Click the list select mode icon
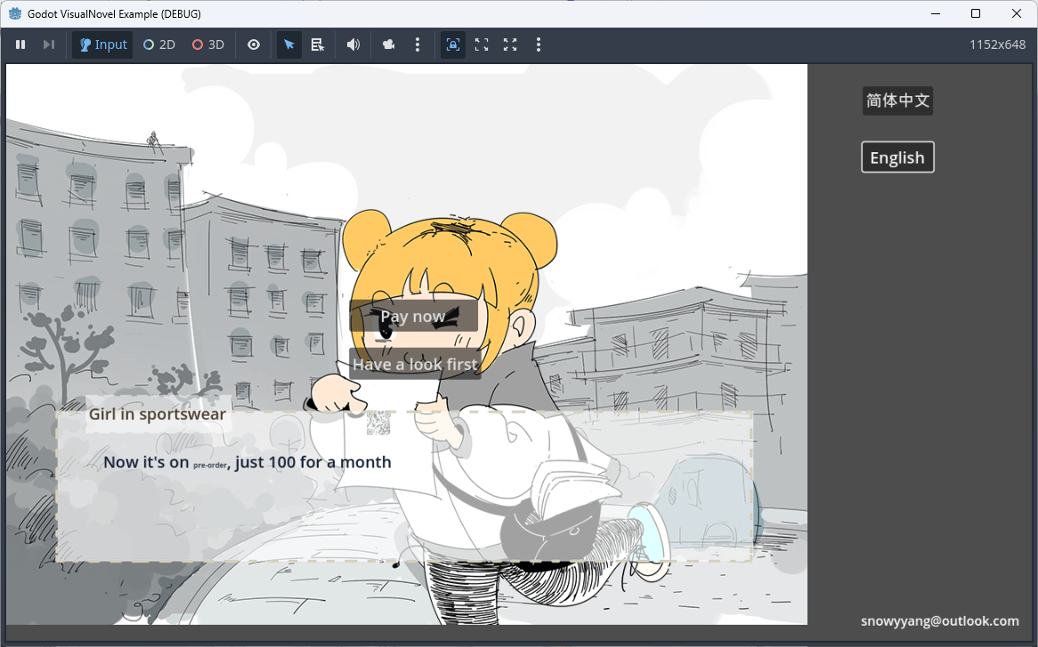This screenshot has width=1038, height=647. pyautogui.click(x=318, y=44)
